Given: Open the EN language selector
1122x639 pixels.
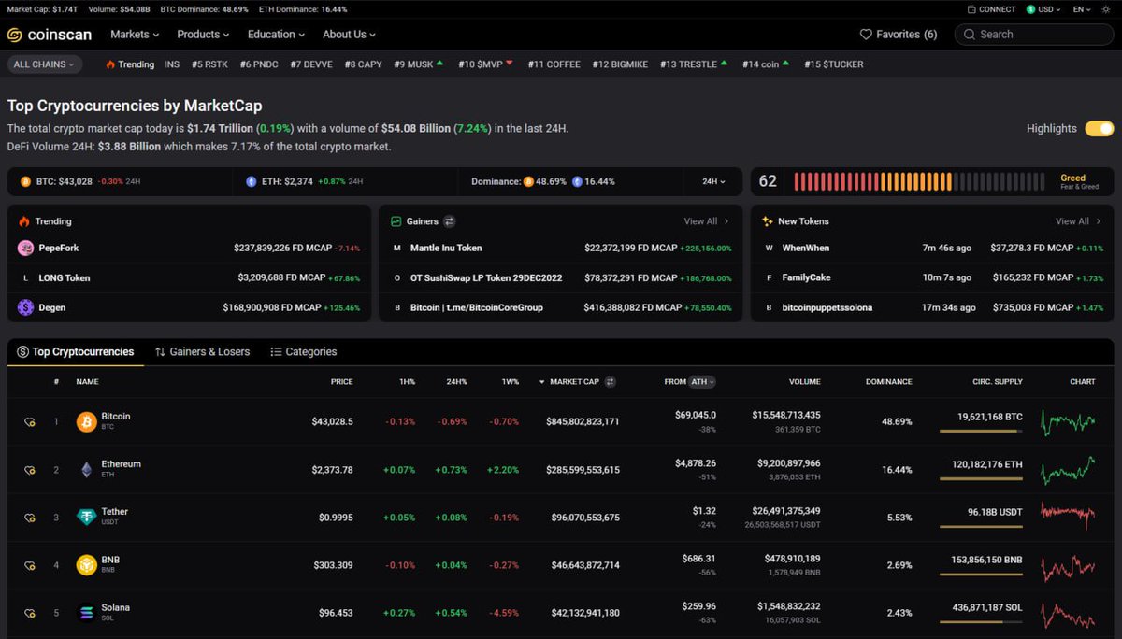Looking at the screenshot, I should [x=1083, y=9].
